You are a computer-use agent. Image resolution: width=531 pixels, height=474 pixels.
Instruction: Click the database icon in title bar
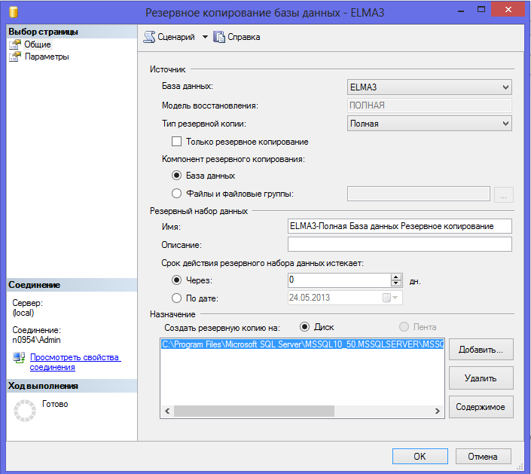click(x=13, y=13)
